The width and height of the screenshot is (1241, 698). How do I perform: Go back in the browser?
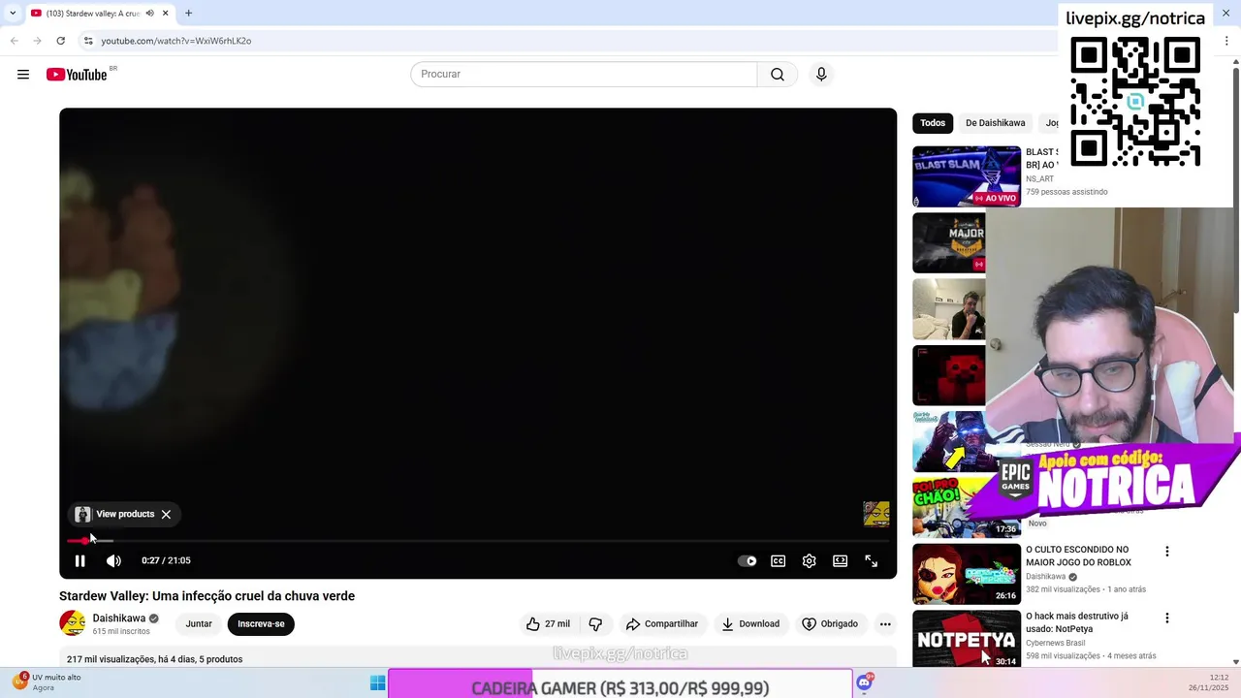14,41
